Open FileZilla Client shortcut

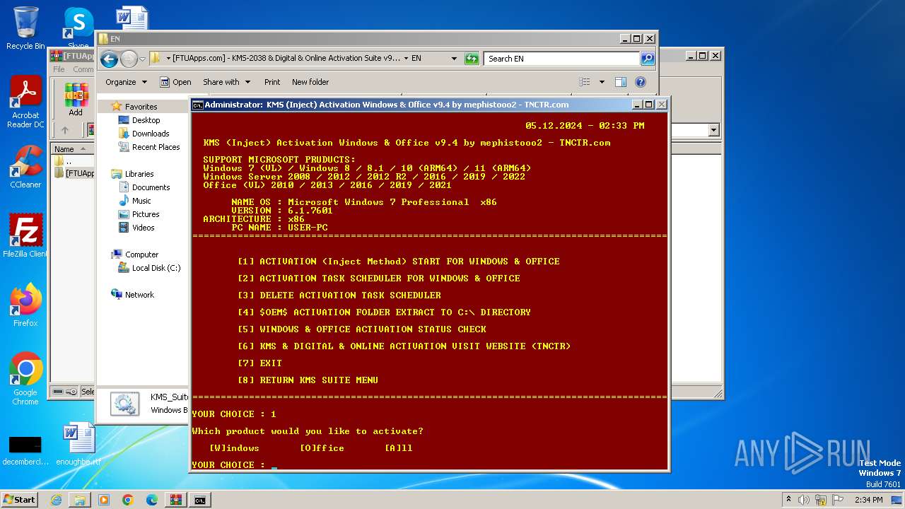click(x=25, y=235)
